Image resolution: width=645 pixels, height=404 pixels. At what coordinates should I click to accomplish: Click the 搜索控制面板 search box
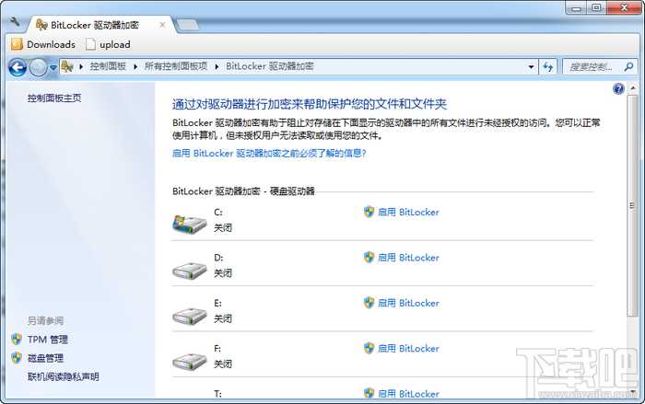click(594, 67)
